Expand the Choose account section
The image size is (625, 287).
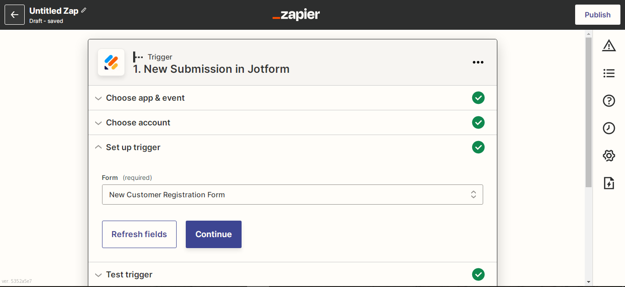click(x=292, y=123)
